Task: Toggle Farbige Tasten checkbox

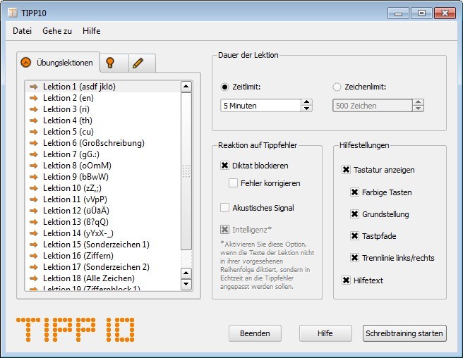Action: tap(354, 192)
